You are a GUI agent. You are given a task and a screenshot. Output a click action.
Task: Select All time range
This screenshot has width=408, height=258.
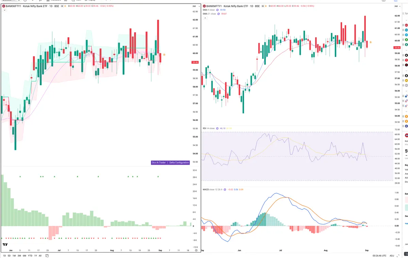coord(40,256)
